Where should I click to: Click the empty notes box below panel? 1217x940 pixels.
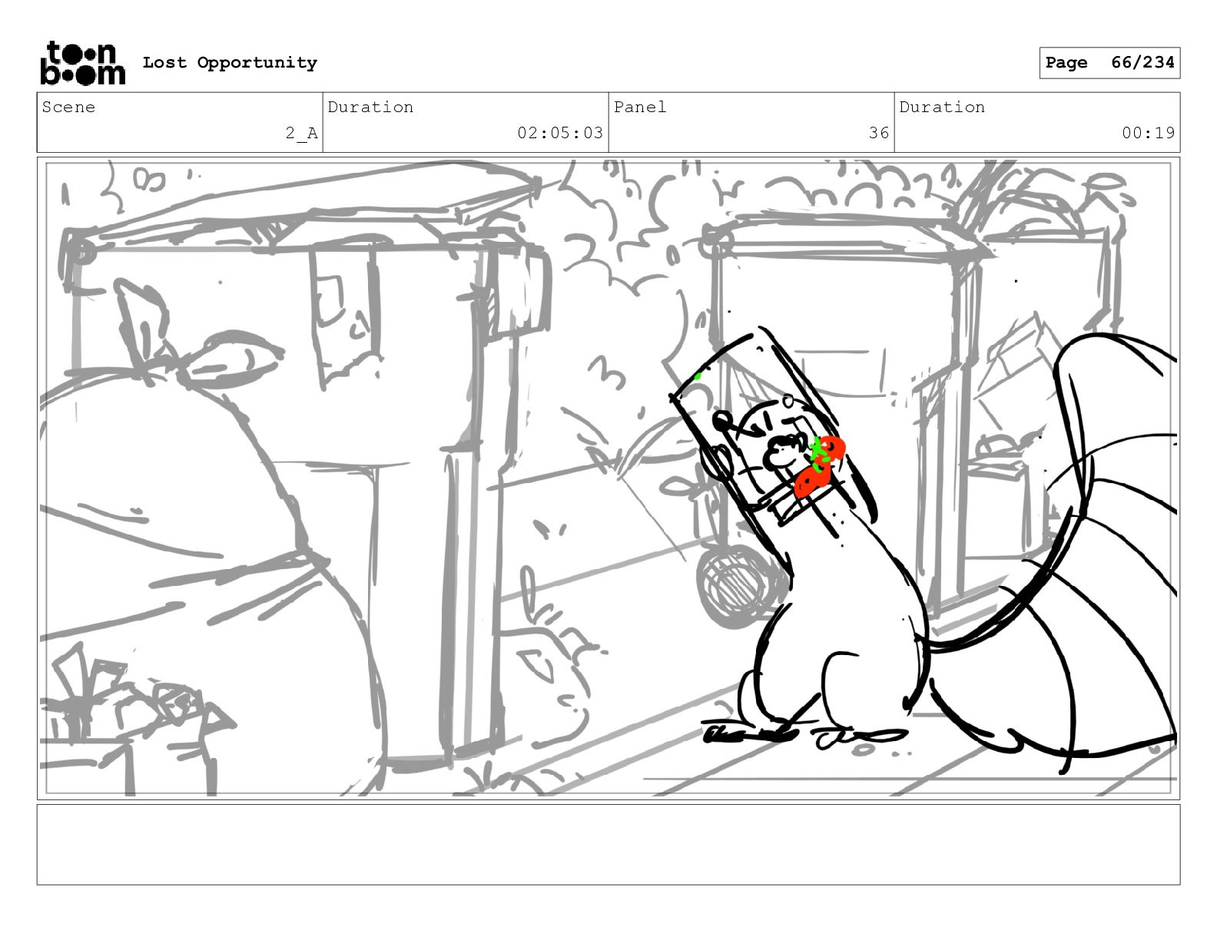[x=608, y=844]
